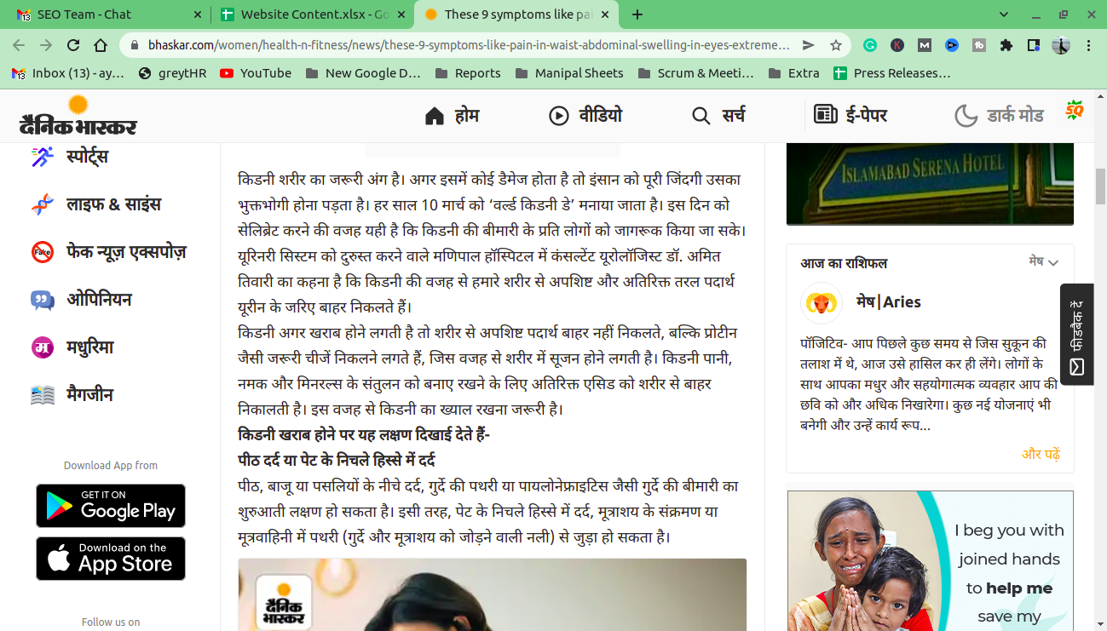The image size is (1107, 631).
Task: Open Manipal Sheets bookmark folder
Action: pos(568,73)
